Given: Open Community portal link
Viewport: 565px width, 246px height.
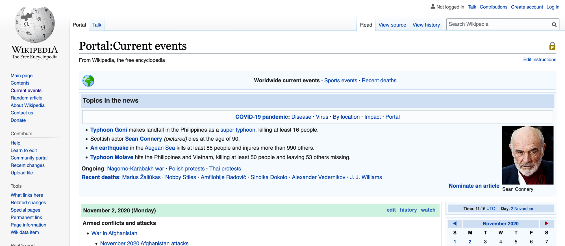Looking at the screenshot, I should pos(29,158).
